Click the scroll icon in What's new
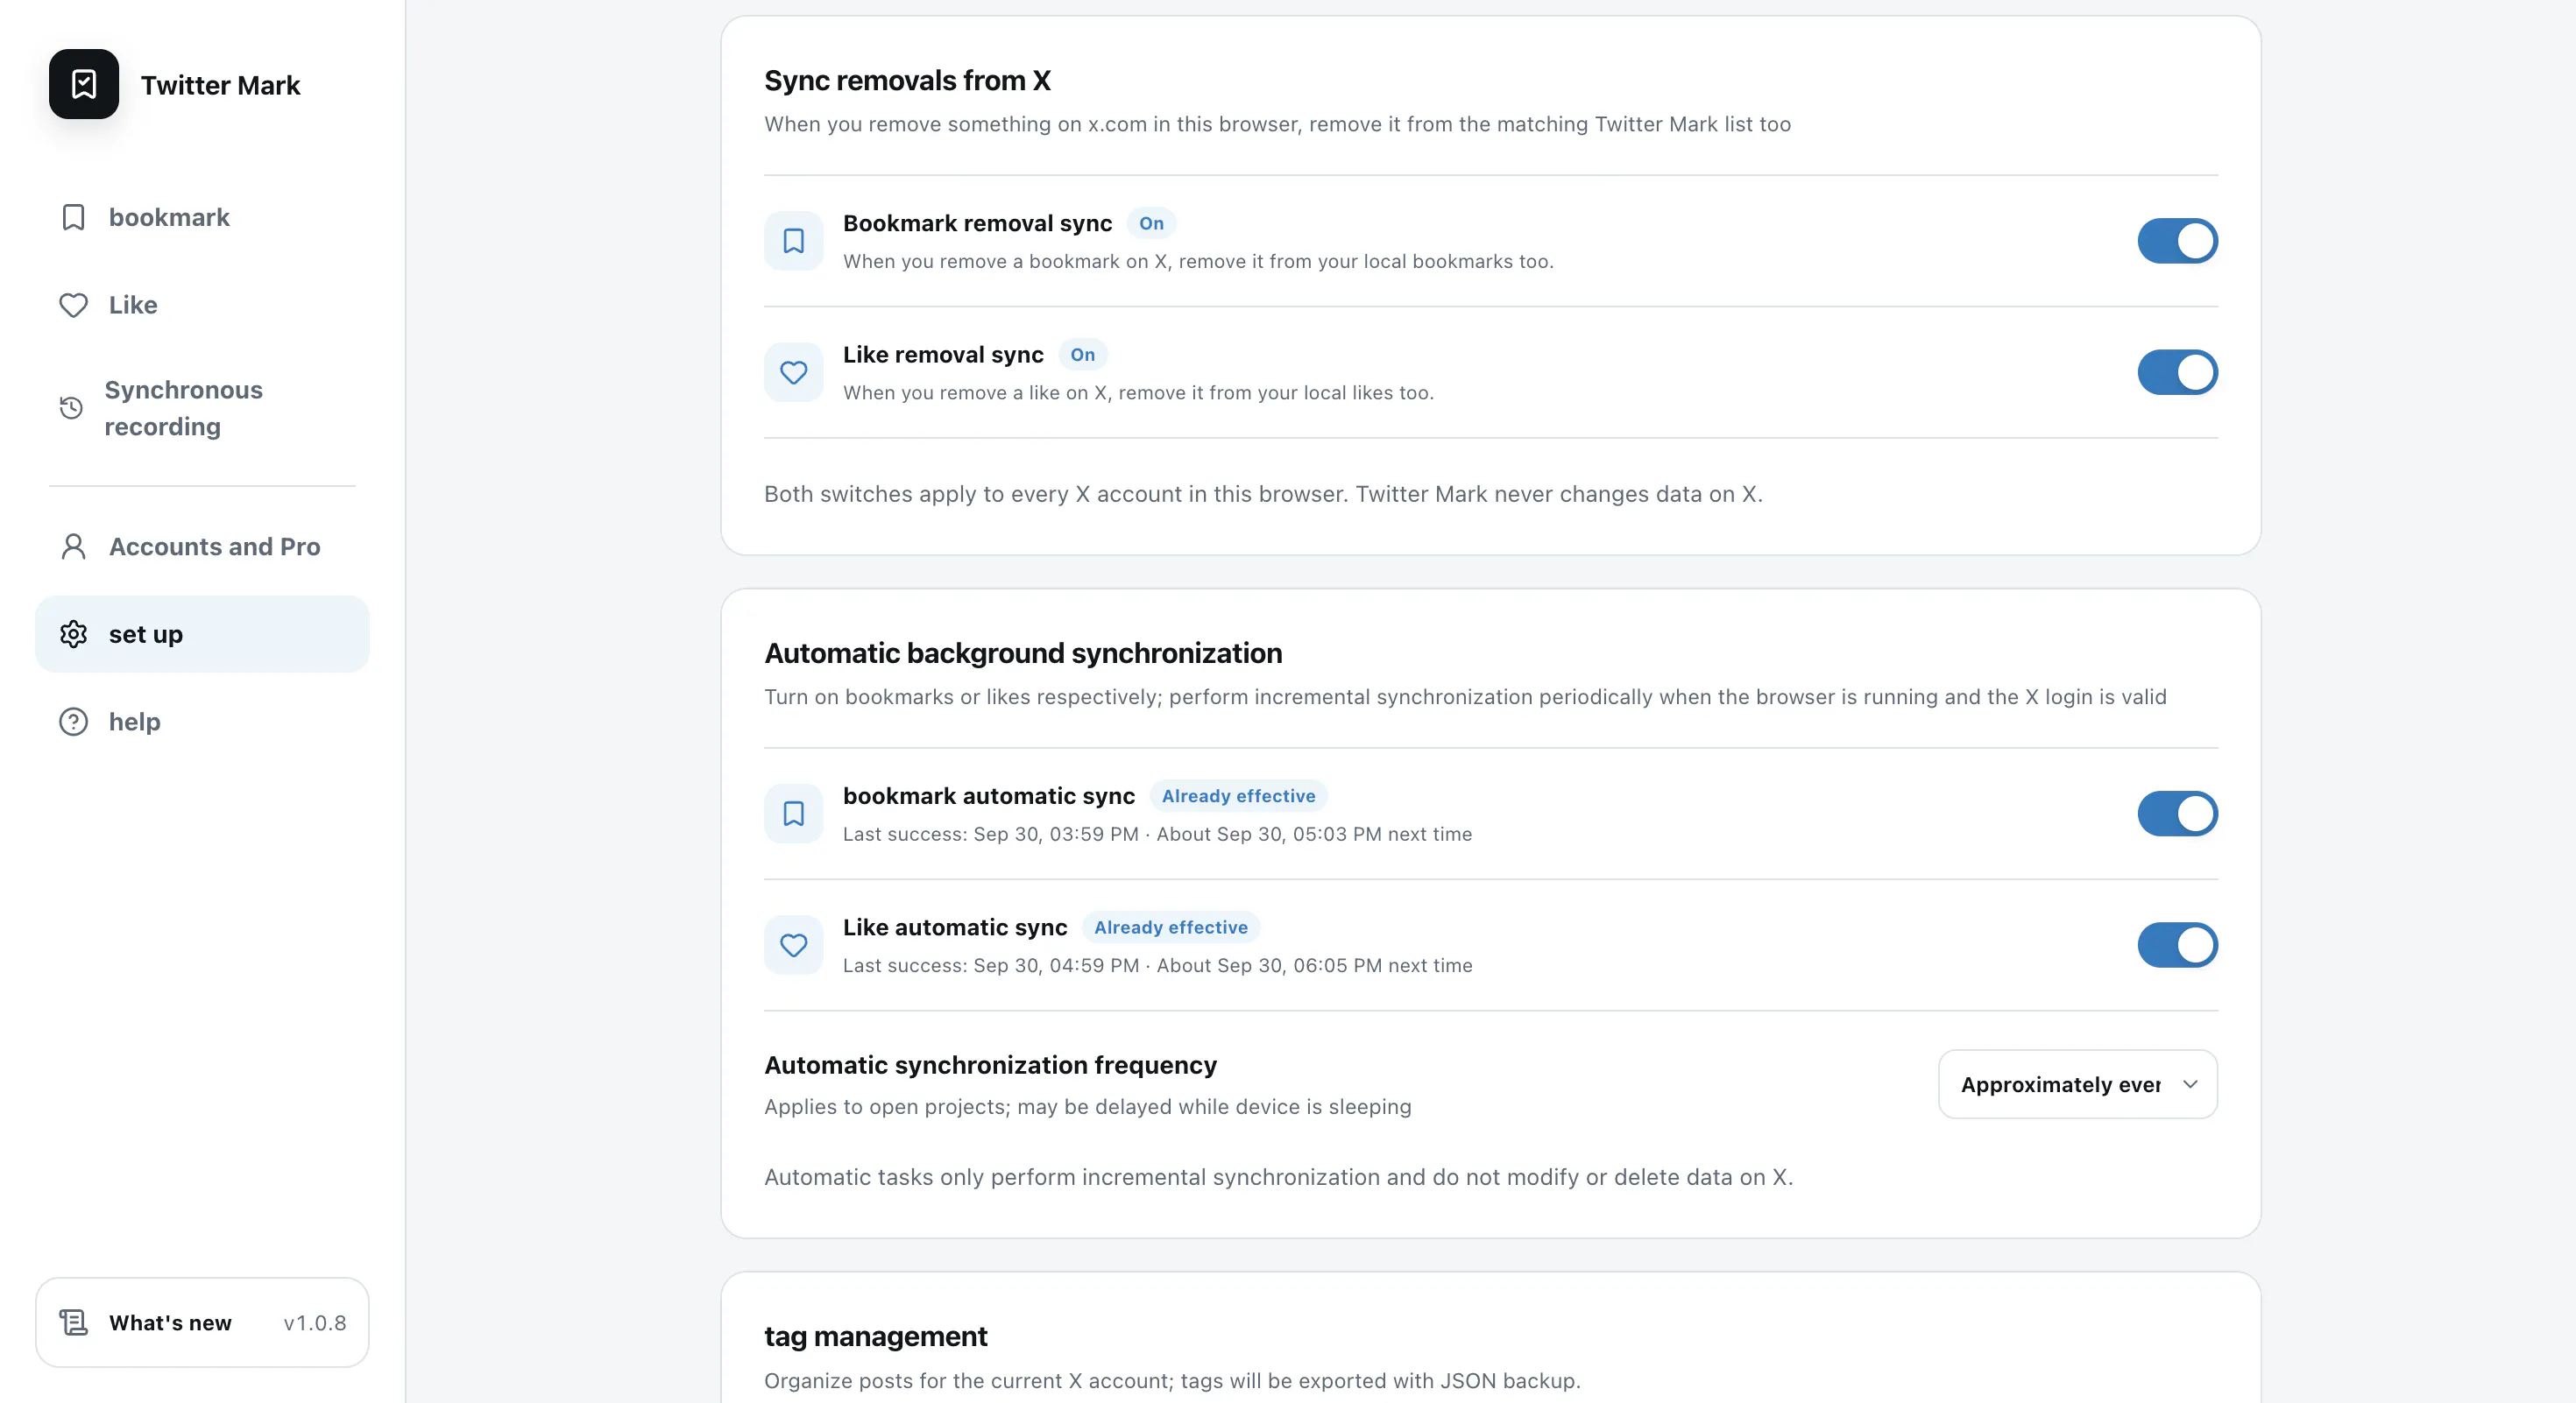 tap(73, 1322)
